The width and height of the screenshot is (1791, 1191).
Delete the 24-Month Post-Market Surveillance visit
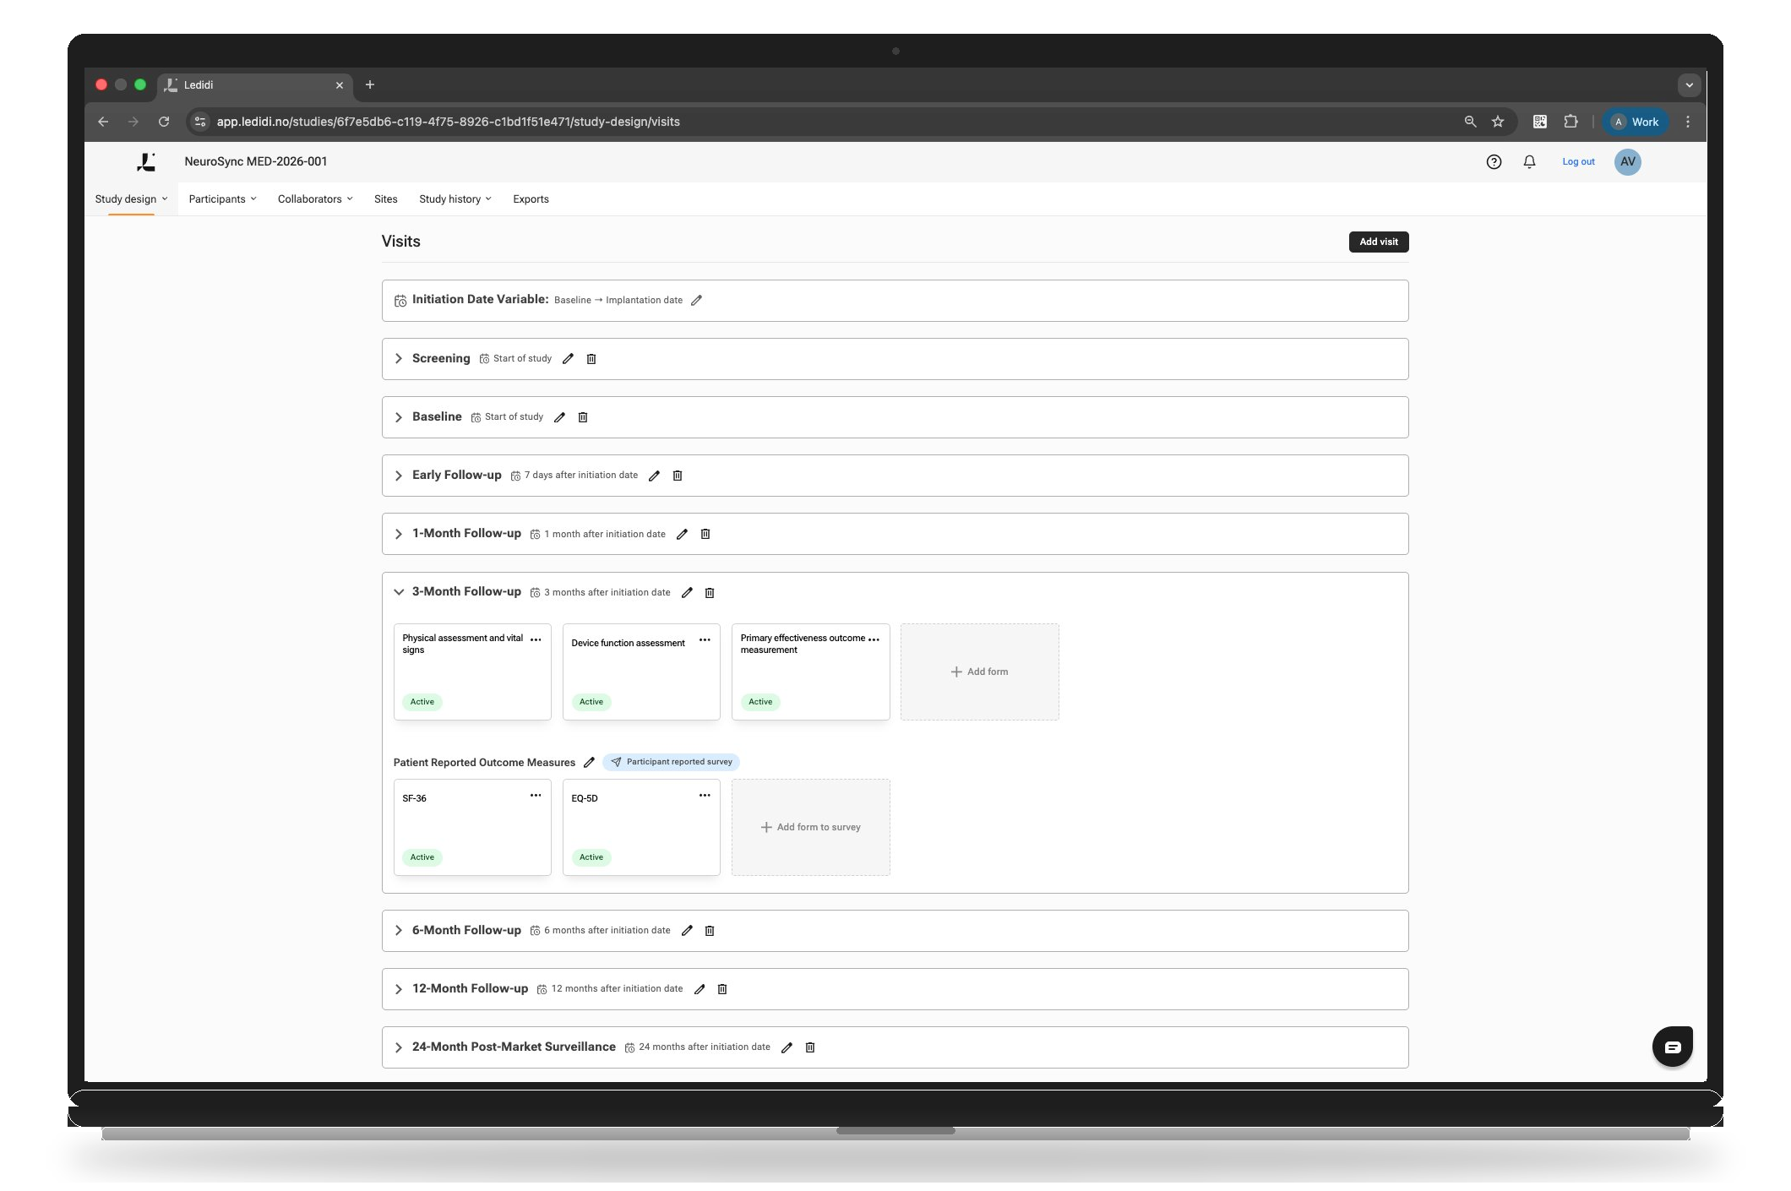(x=810, y=1047)
